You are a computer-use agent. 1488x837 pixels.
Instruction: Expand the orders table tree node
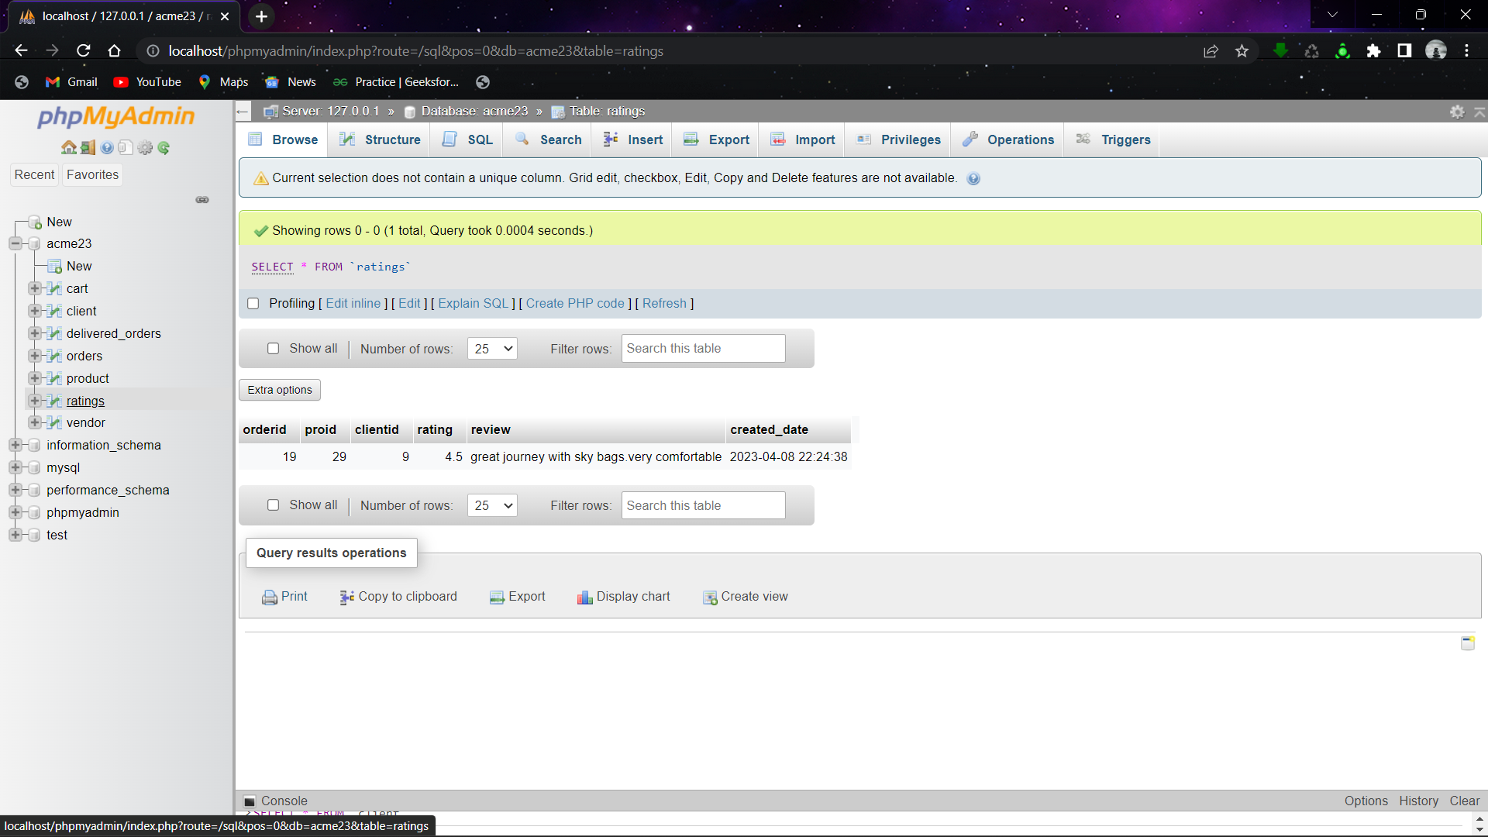click(x=34, y=356)
